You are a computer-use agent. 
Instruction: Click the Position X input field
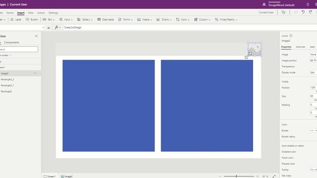point(314,88)
